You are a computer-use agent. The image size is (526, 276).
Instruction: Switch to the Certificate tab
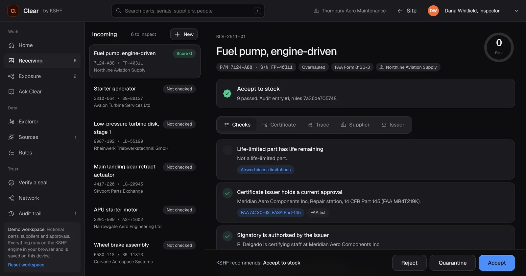[x=279, y=125]
